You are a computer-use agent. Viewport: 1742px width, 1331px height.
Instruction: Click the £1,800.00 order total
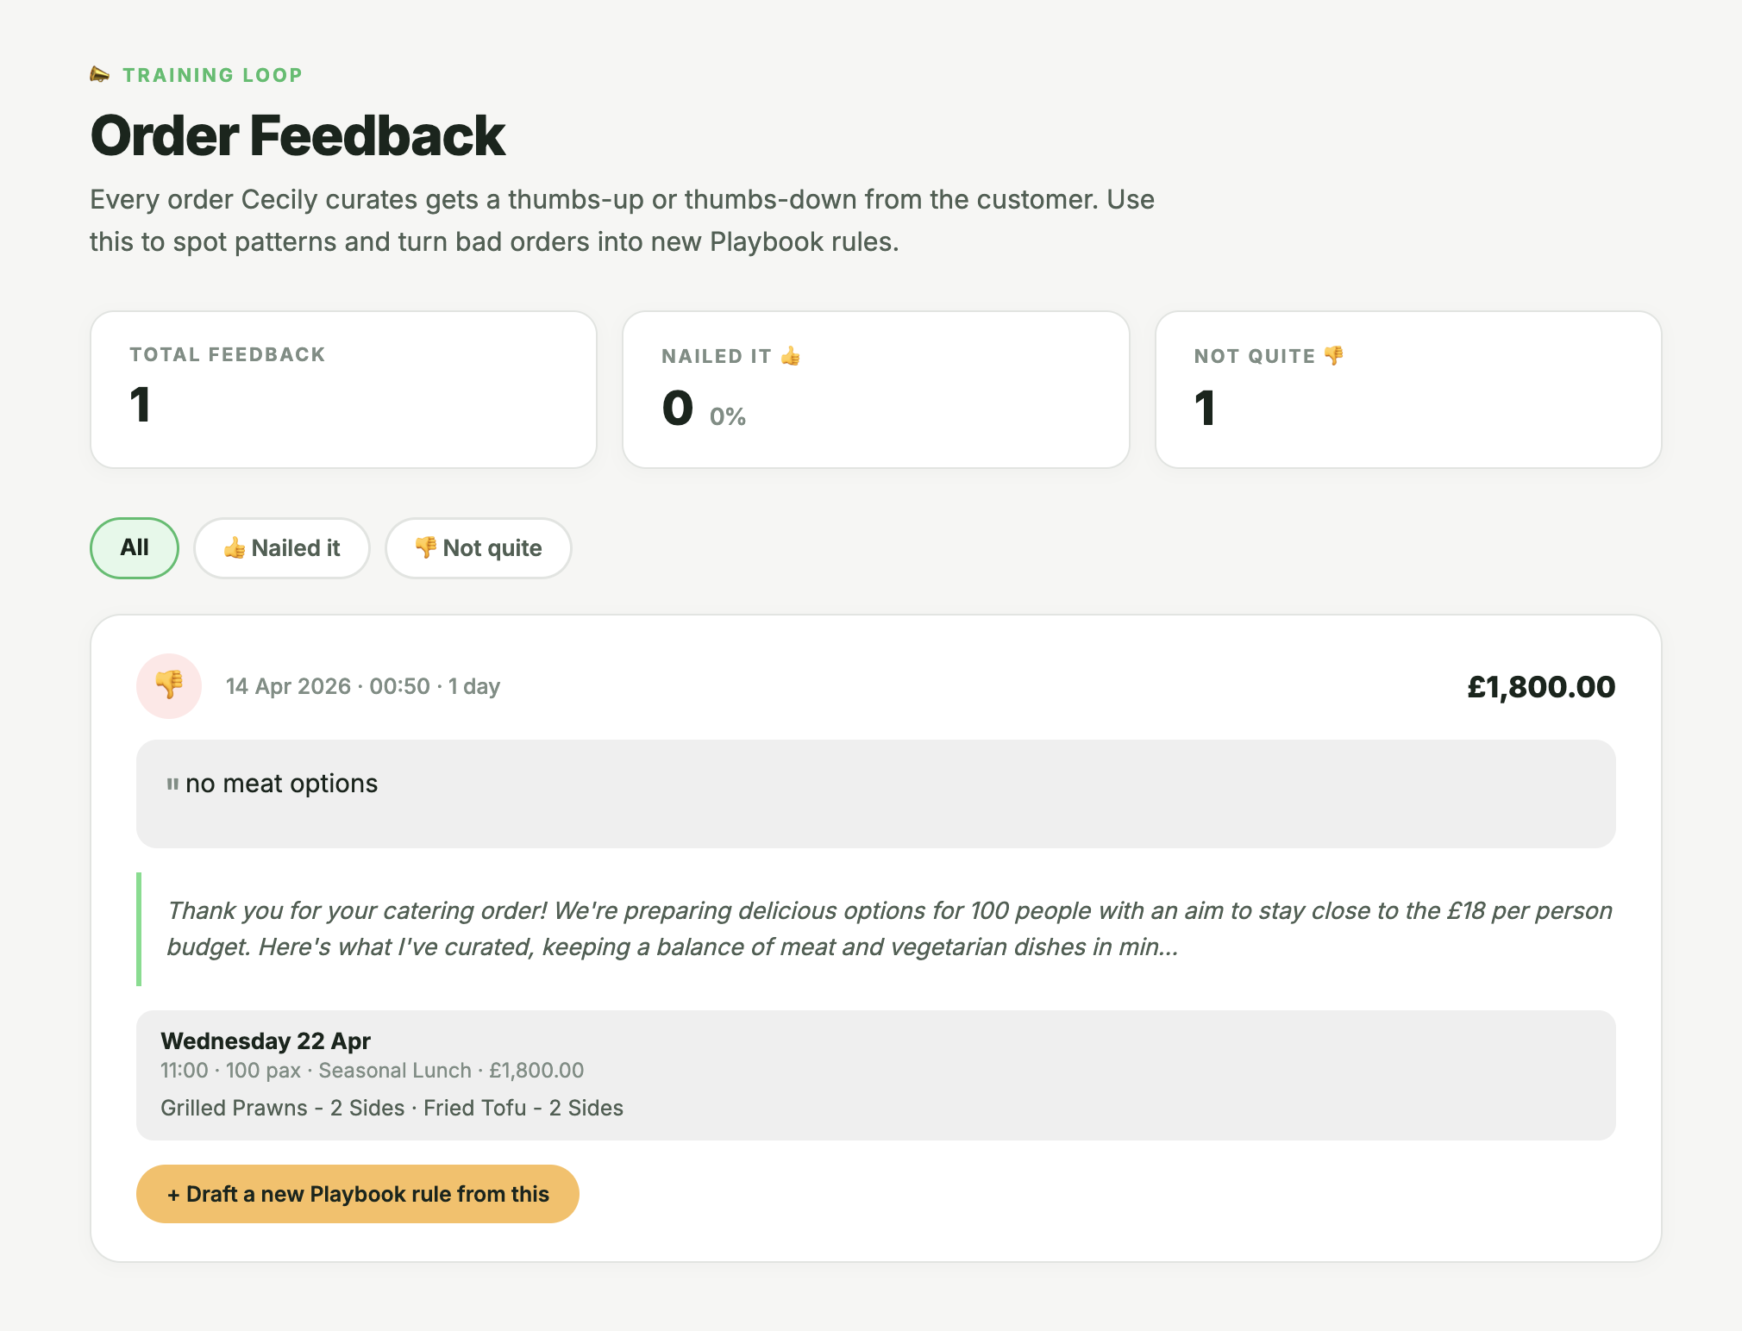click(x=1541, y=686)
